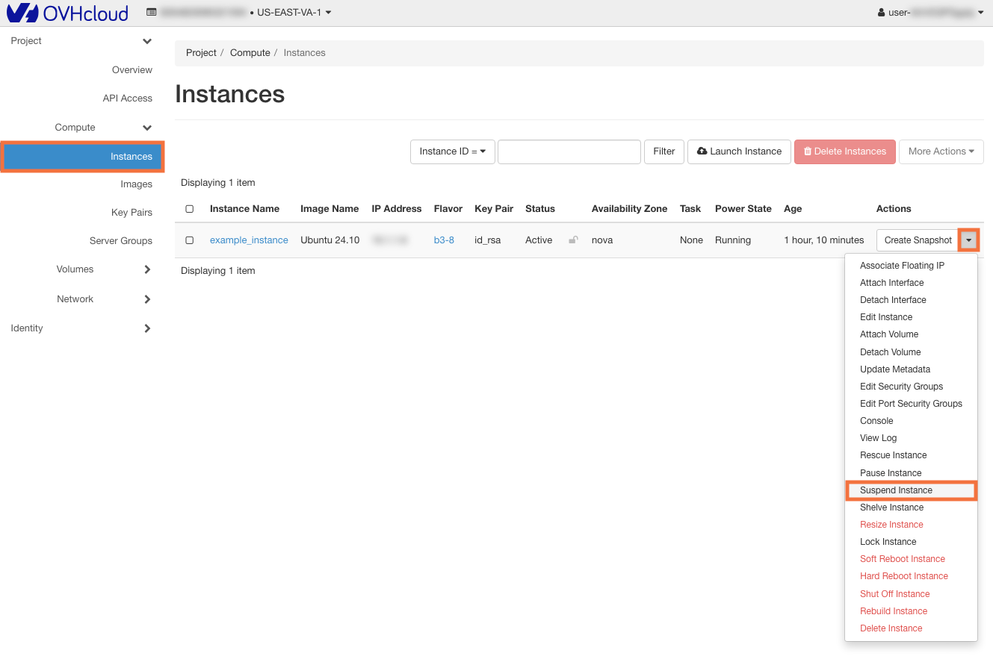Open Key Pairs in the sidebar
Screen dimensions: 993x659
coord(132,213)
